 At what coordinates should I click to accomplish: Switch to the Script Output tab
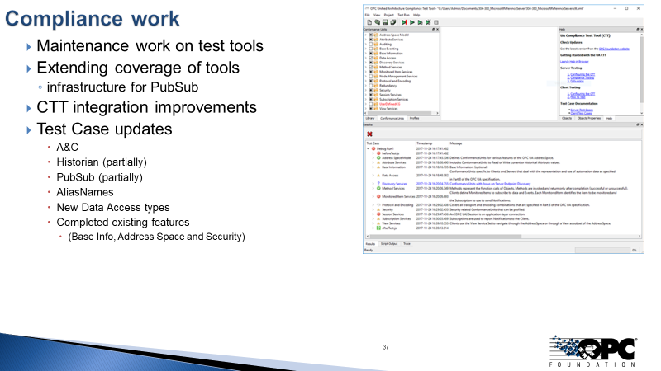[389, 244]
